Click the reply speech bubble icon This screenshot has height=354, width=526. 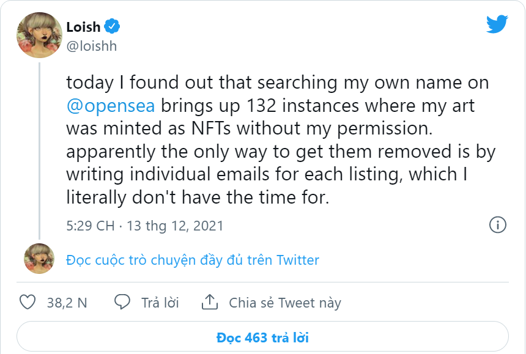click(122, 302)
